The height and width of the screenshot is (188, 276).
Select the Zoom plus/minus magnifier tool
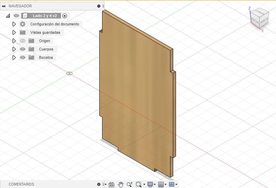tap(130, 184)
